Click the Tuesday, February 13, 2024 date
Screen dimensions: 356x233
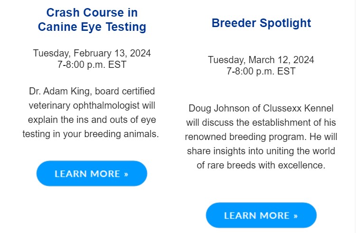coord(92,53)
